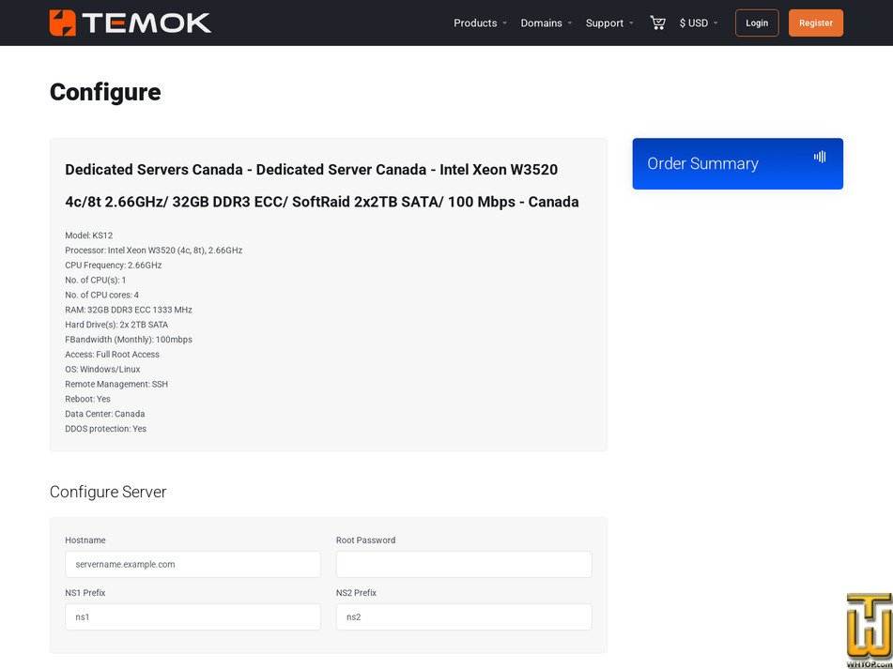
Task: Focus the Root Password field
Action: (464, 564)
